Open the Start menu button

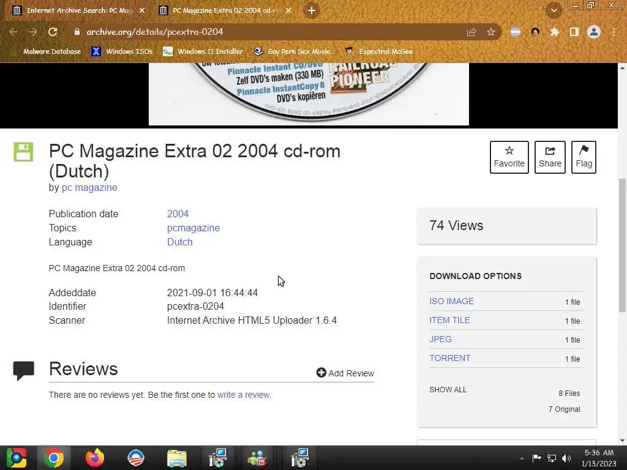[16, 458]
